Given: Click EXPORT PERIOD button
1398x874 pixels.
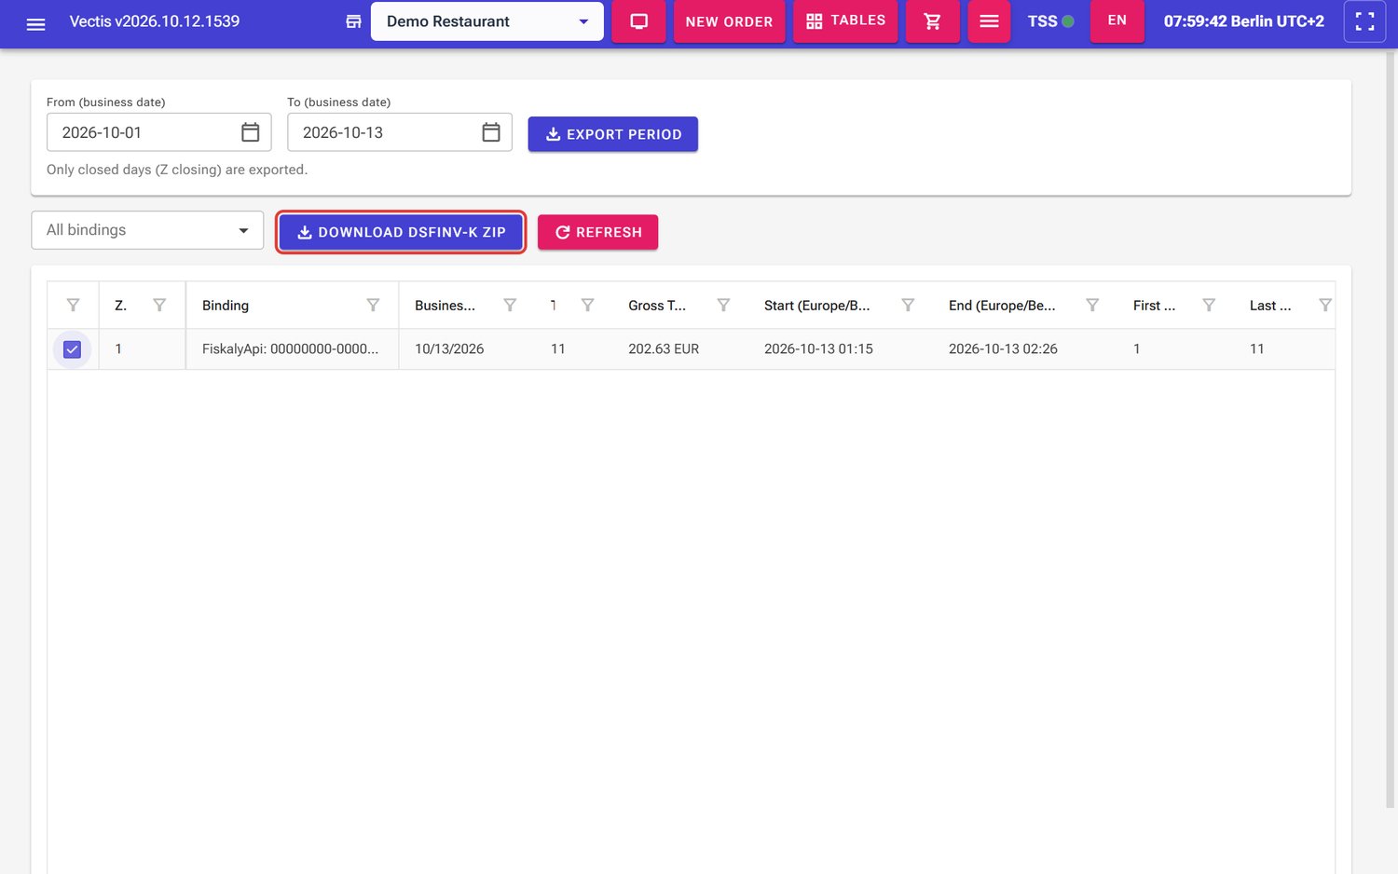Looking at the screenshot, I should click(x=612, y=134).
